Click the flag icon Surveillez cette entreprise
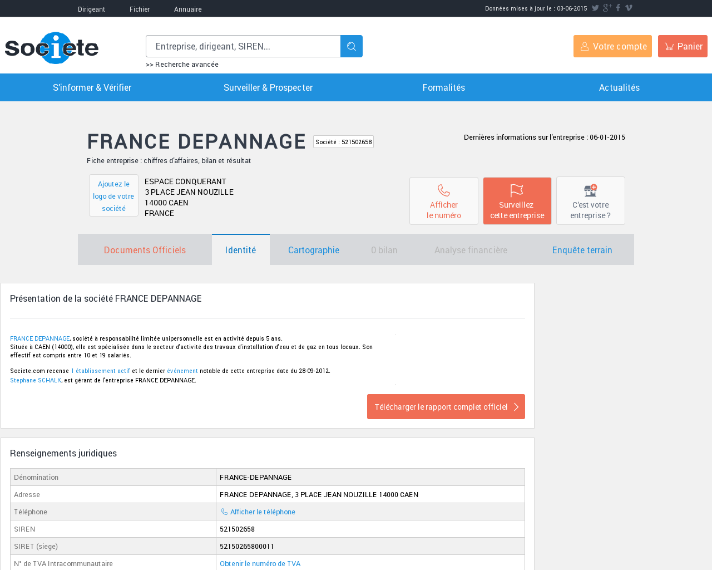 pos(517,190)
